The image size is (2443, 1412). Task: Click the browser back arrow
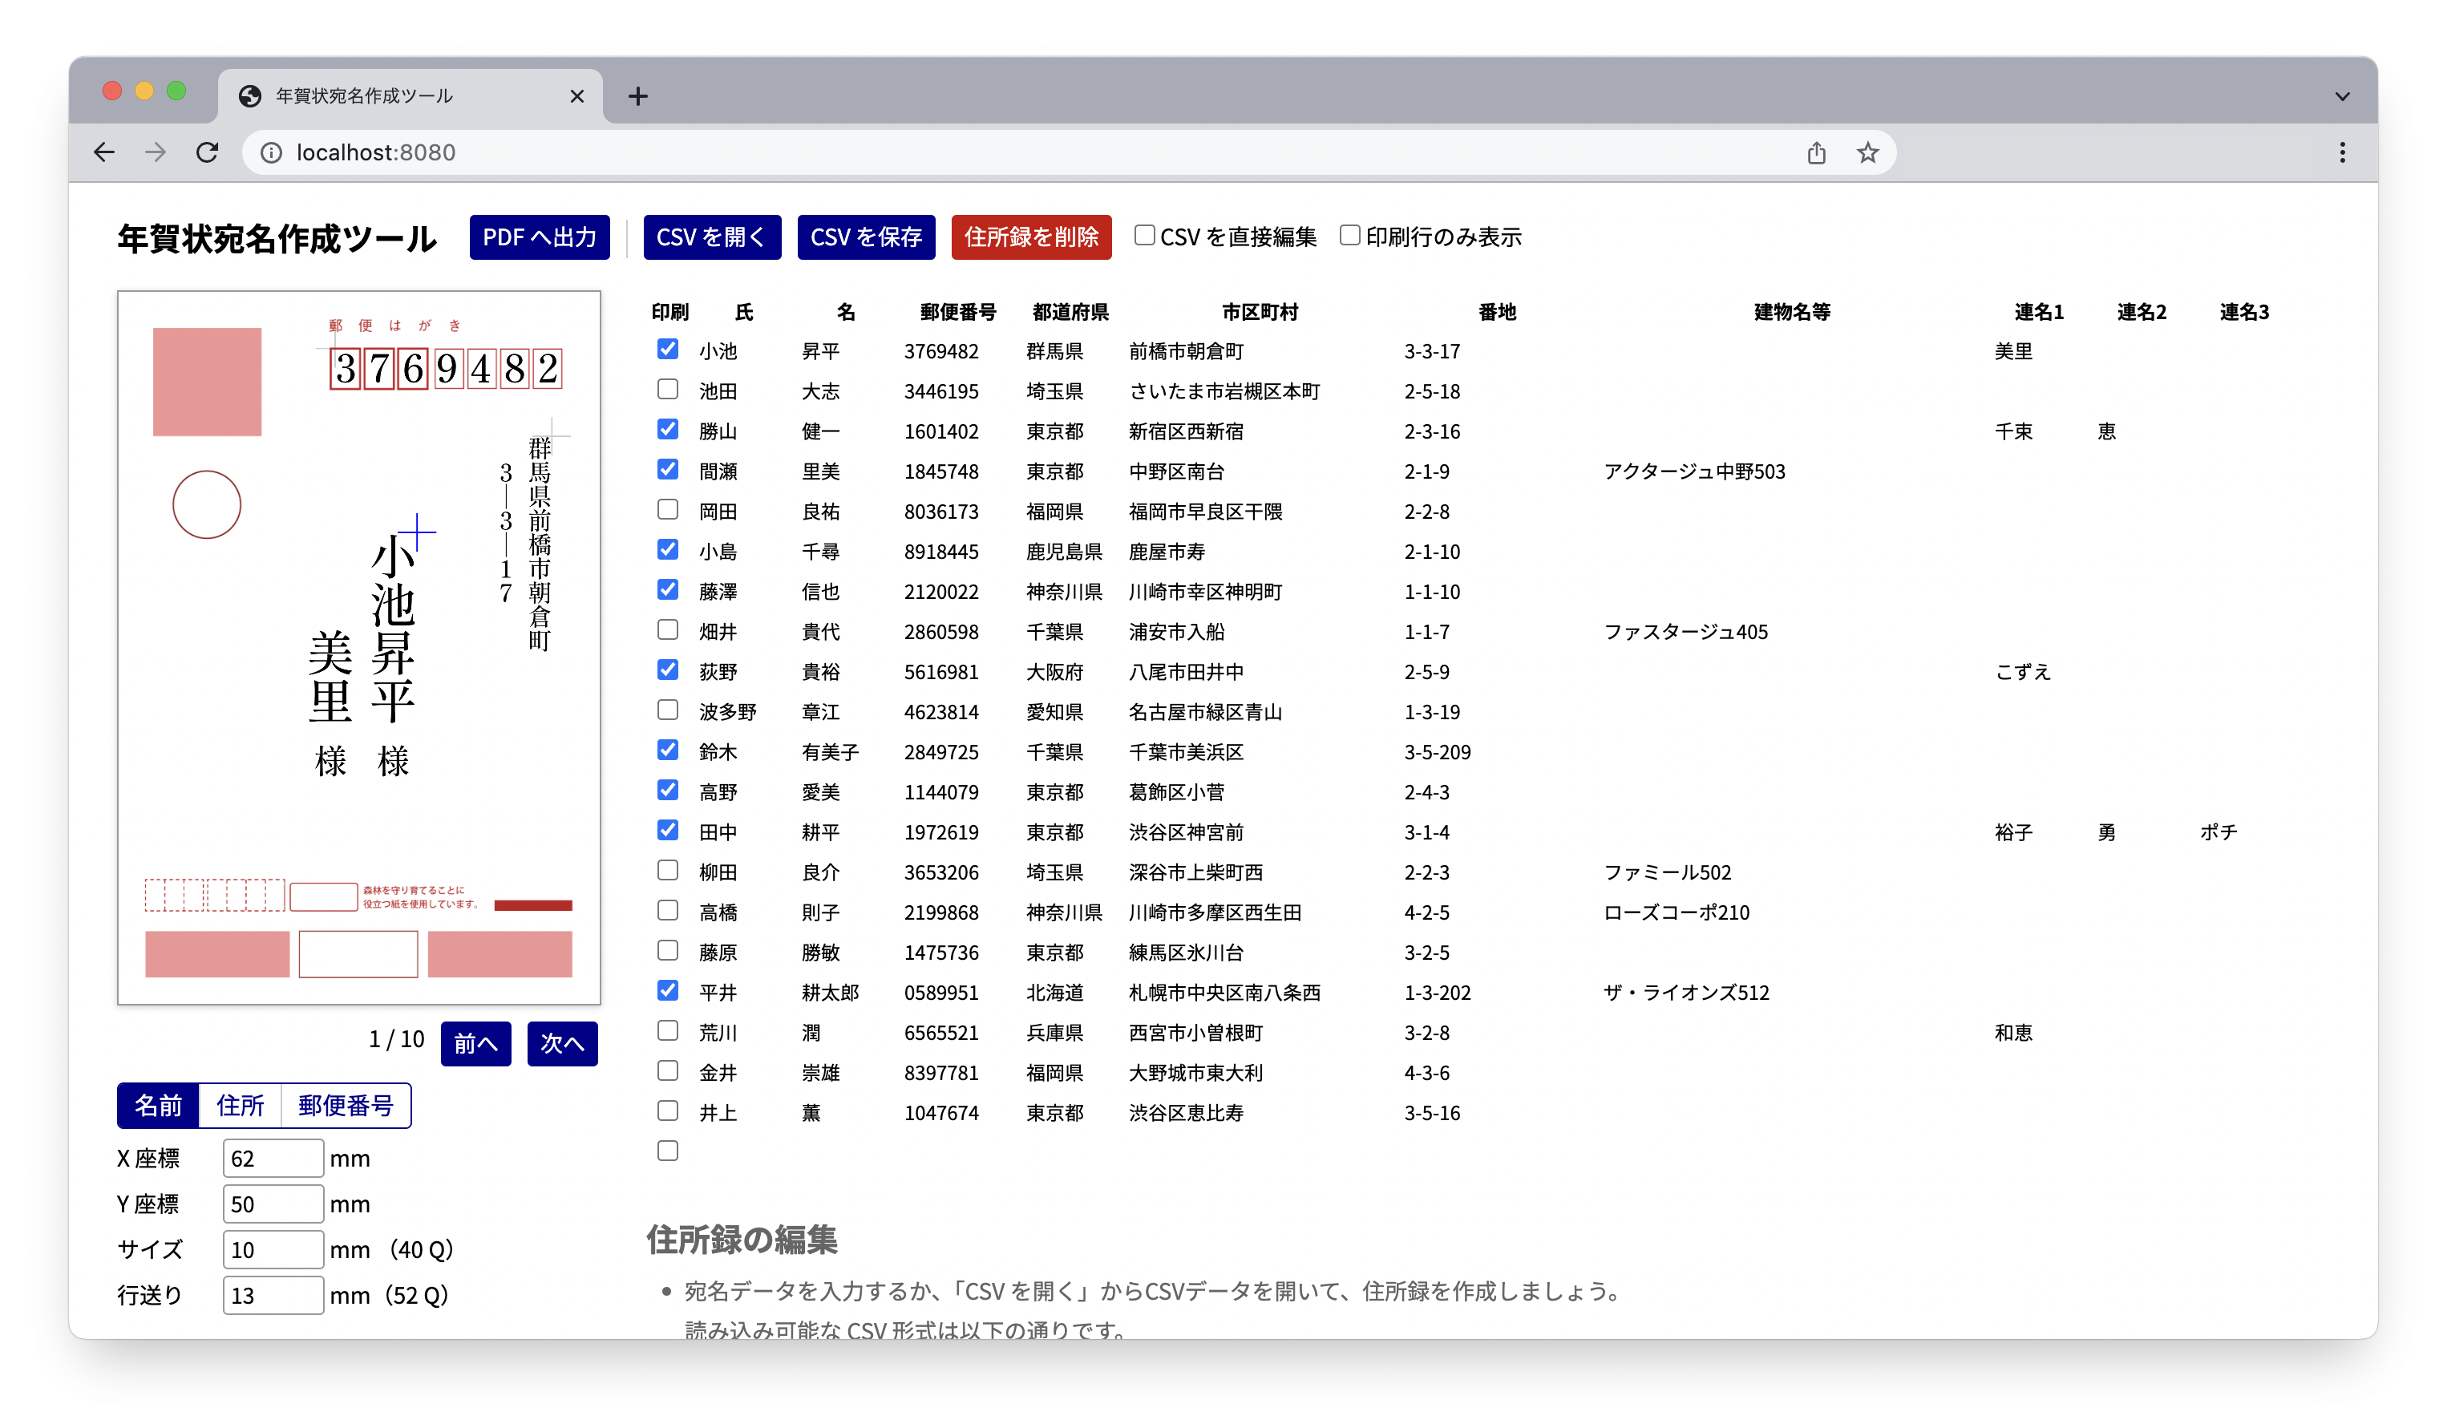pyautogui.click(x=105, y=152)
